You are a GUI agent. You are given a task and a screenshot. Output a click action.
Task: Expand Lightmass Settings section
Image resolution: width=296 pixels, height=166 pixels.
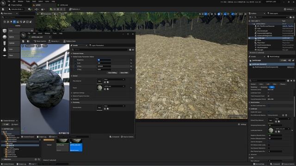pos(72,93)
